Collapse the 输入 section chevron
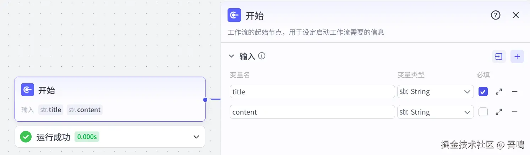Screen dimensions: 530x155 pyautogui.click(x=231, y=56)
